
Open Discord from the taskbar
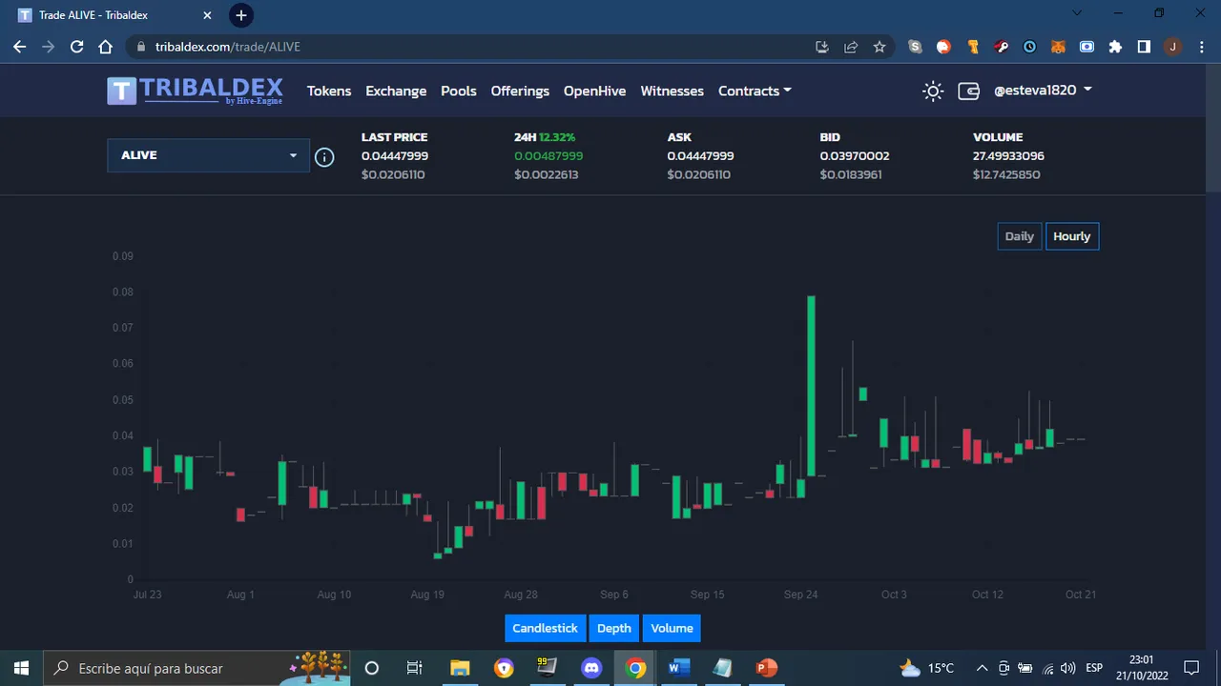click(x=591, y=668)
